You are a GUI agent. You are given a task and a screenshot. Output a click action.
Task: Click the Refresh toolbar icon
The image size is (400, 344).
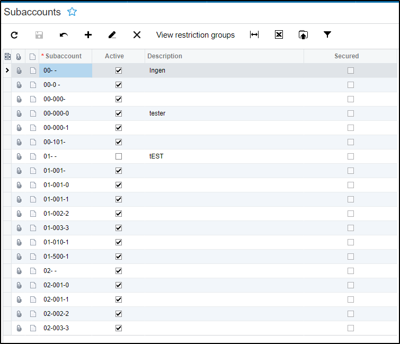(x=14, y=34)
